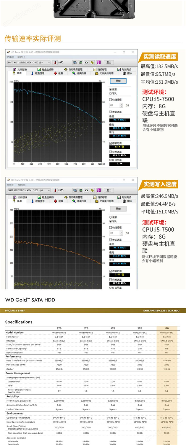Toggle 突发速率 checkbox in read-test window
The height and width of the screenshot is (445, 186).
point(111,152)
